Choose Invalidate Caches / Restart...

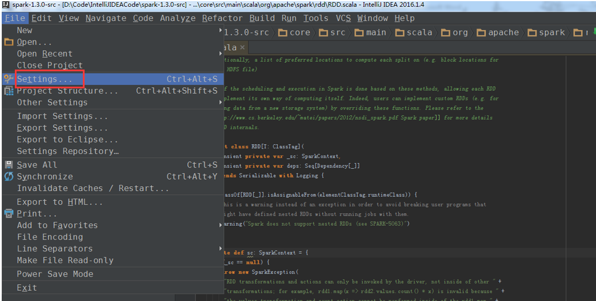pyautogui.click(x=113, y=188)
